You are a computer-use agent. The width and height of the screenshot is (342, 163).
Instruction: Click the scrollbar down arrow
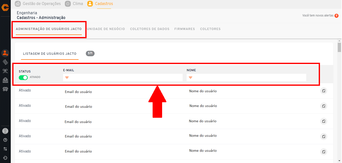(339, 161)
